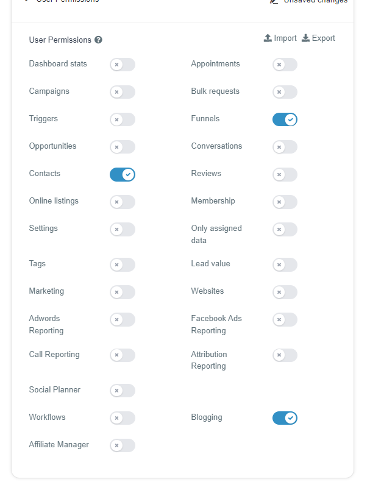Import user permissions

point(280,38)
